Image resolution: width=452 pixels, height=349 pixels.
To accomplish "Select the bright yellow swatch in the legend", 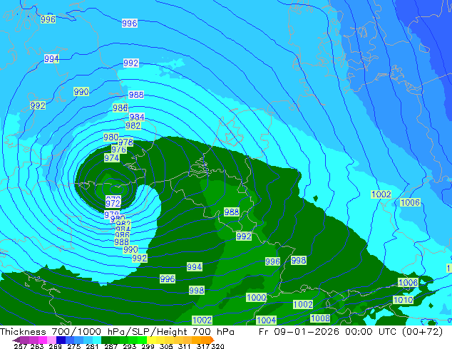I will coord(151,340).
